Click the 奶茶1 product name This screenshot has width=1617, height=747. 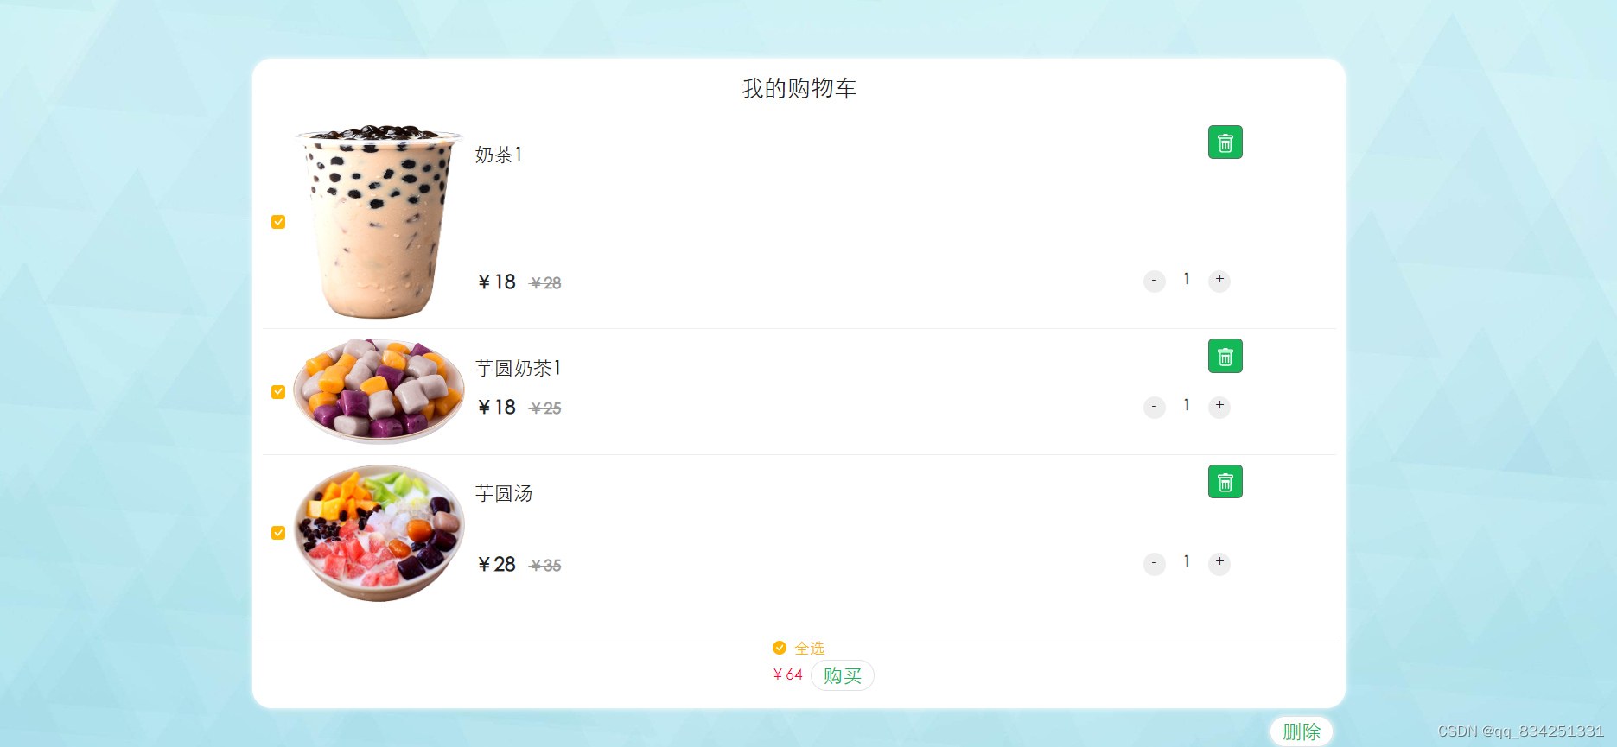499,155
